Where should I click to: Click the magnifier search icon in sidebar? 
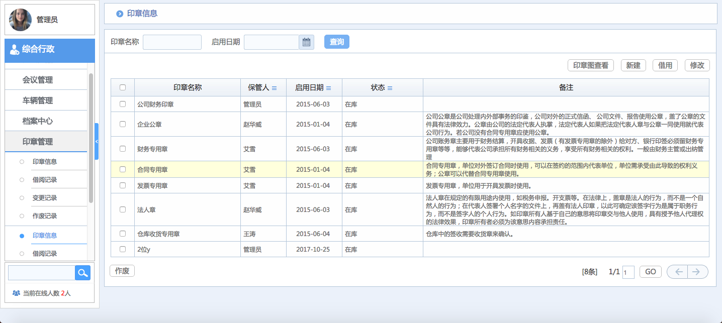tap(82, 273)
